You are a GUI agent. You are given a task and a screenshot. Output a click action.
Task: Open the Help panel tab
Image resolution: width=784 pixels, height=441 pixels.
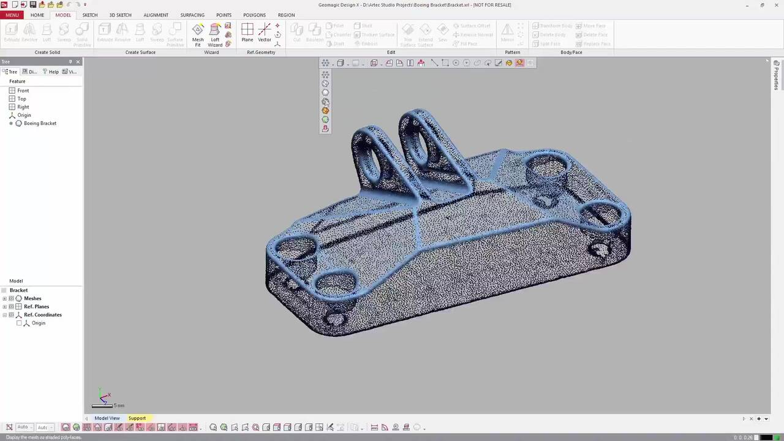click(51, 72)
